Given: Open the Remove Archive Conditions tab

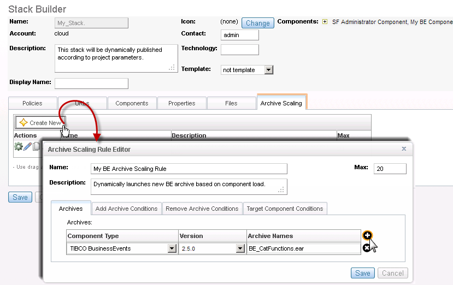Looking at the screenshot, I should click(x=202, y=209).
